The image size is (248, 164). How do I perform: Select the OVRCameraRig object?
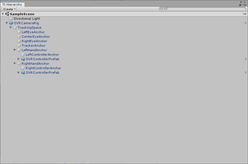(x=27, y=23)
